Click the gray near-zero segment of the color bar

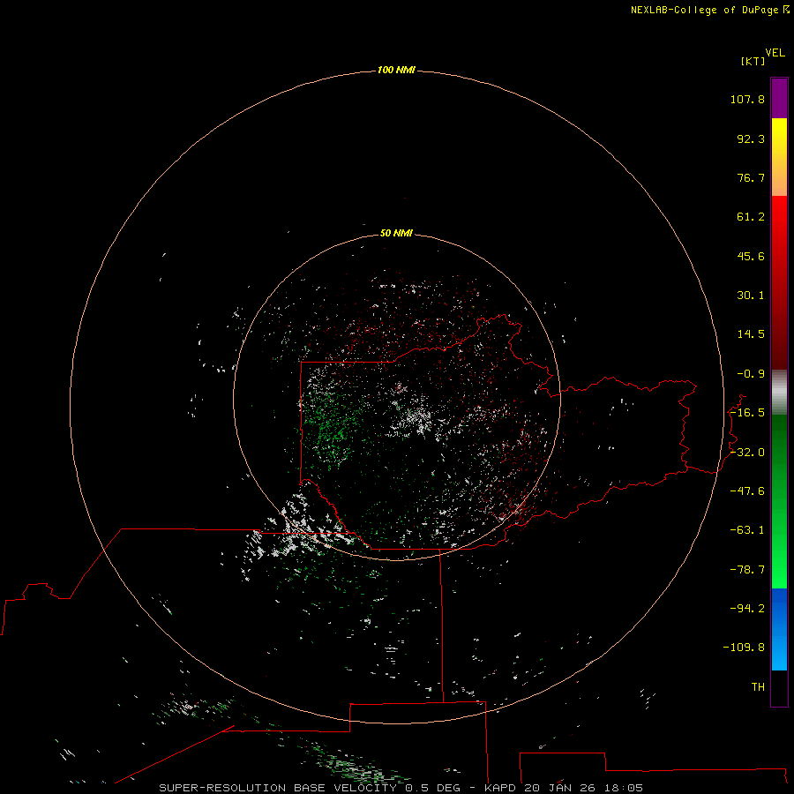pos(779,392)
